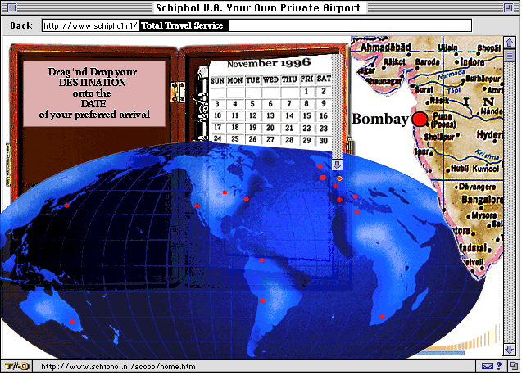Image resolution: width=522 pixels, height=384 pixels.
Task: Click the zoom box in the title bar
Action: [508, 7]
